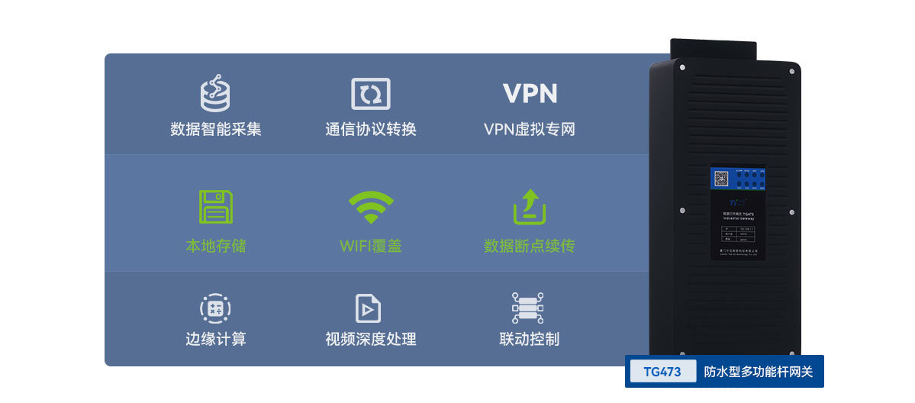Viewport: 915px width, 403px height.
Task: Click the 视频深度处理 text
Action: [371, 339]
